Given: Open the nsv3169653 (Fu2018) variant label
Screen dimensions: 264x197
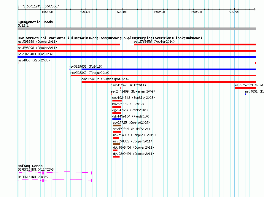Looking at the screenshot, I should click(85, 66).
